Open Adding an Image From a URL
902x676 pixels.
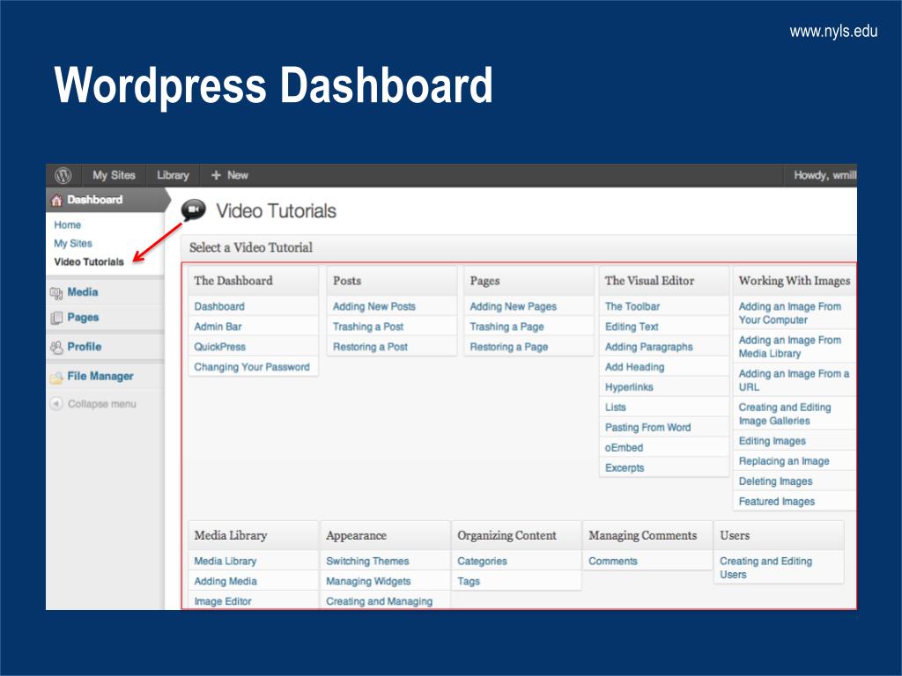point(794,380)
